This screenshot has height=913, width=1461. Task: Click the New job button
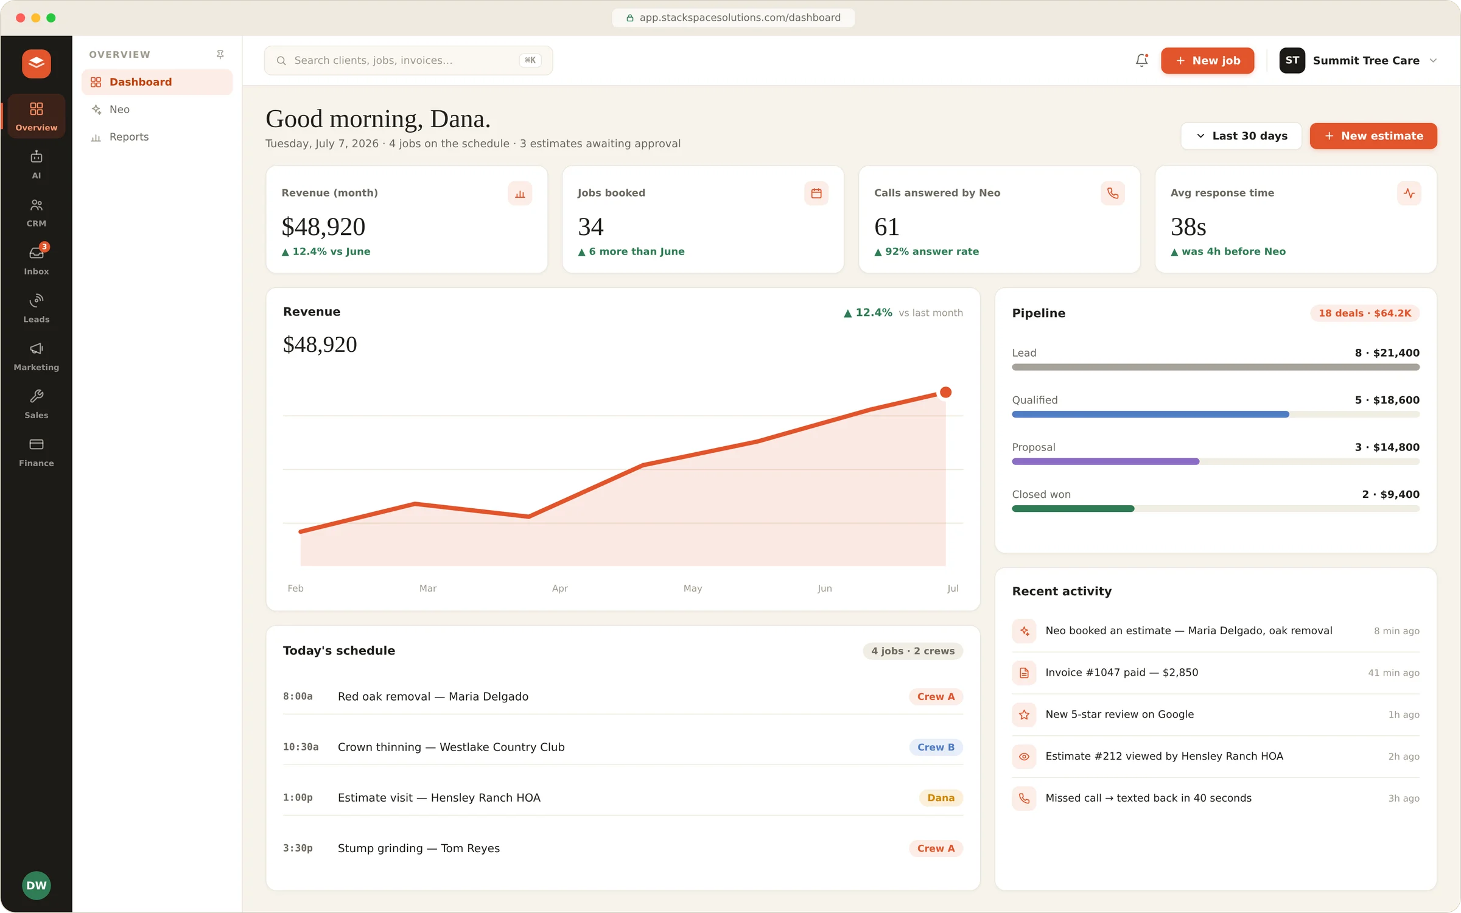(x=1208, y=60)
